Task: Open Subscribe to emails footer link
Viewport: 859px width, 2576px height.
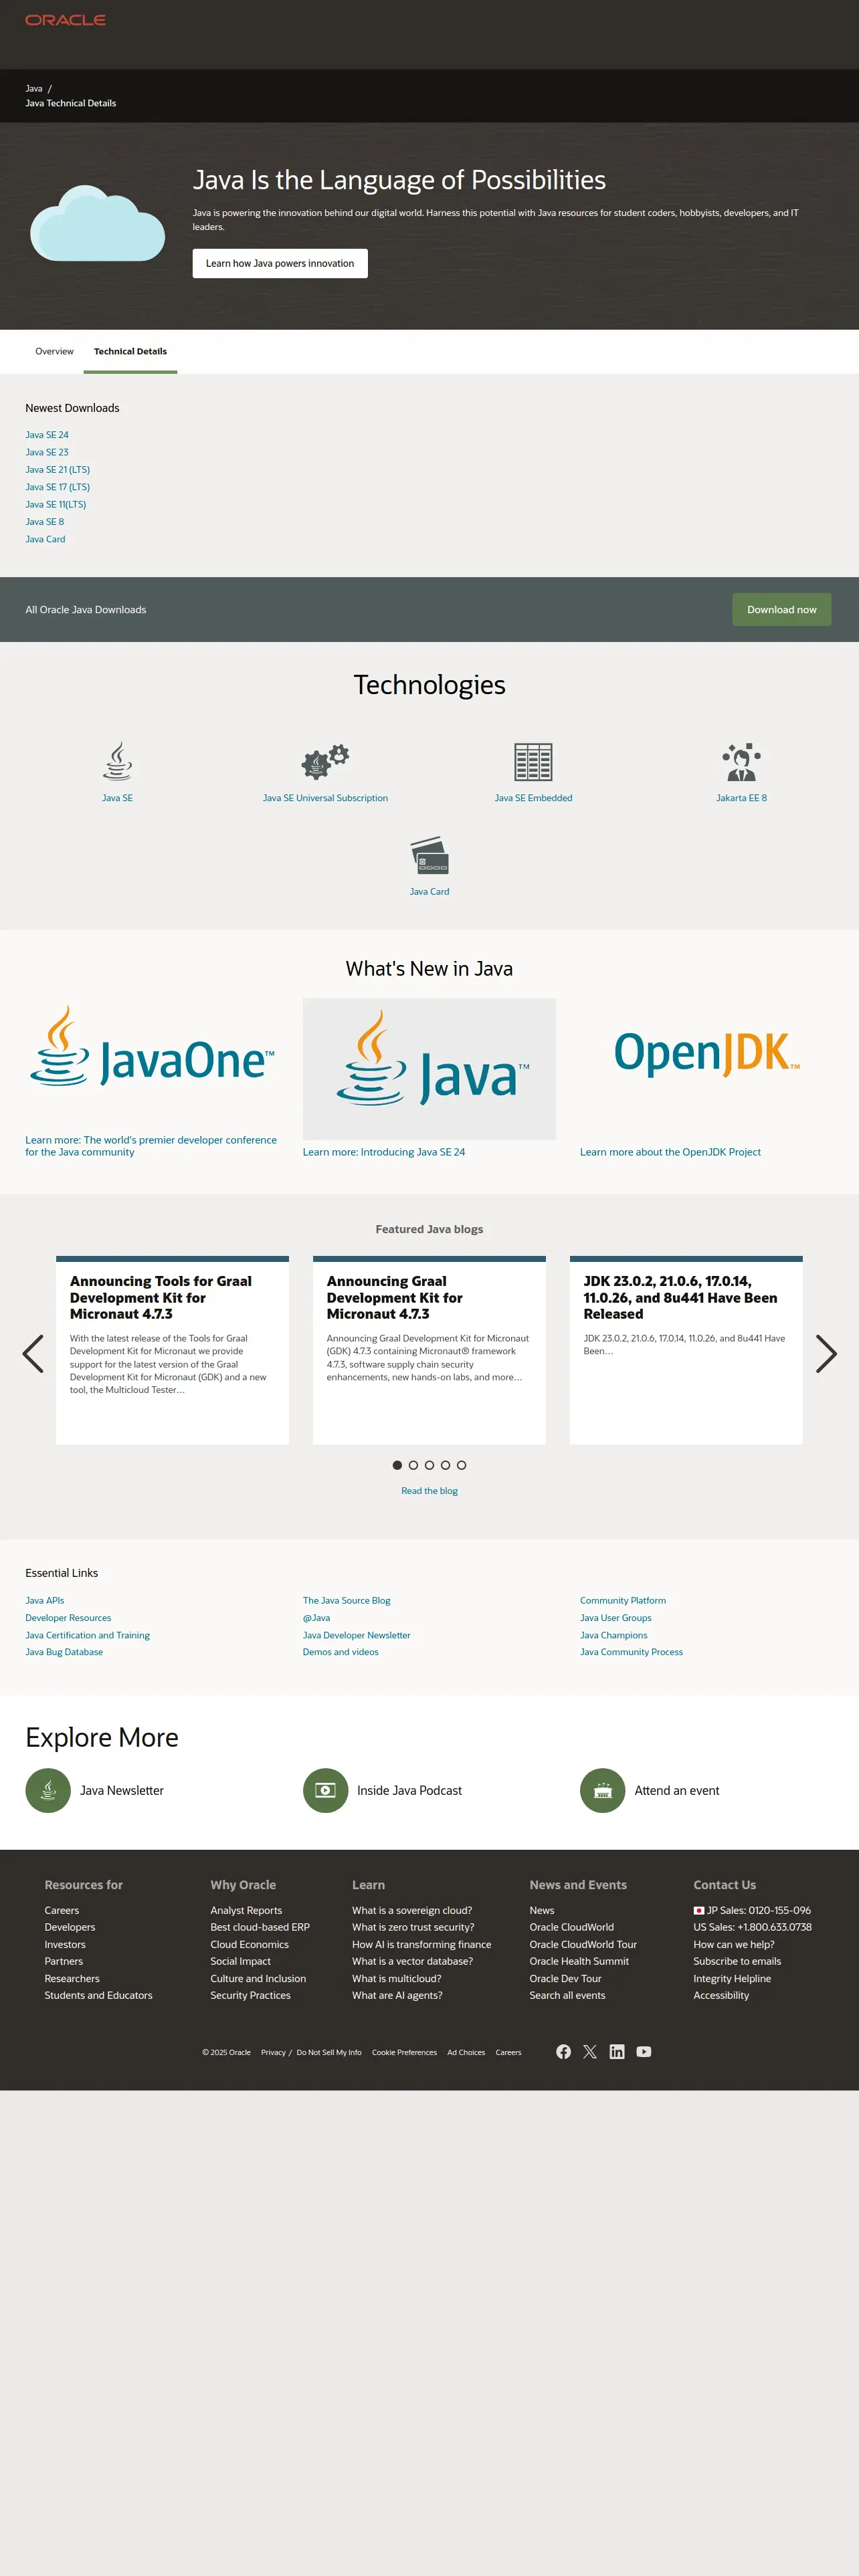Action: pos(737,1961)
